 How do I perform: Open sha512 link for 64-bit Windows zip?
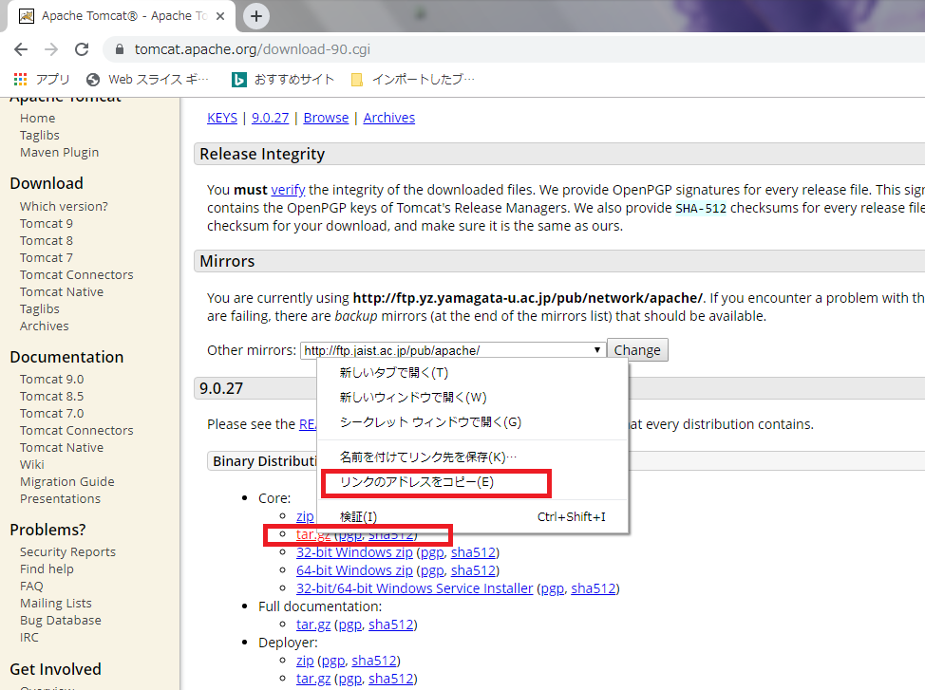click(x=473, y=570)
